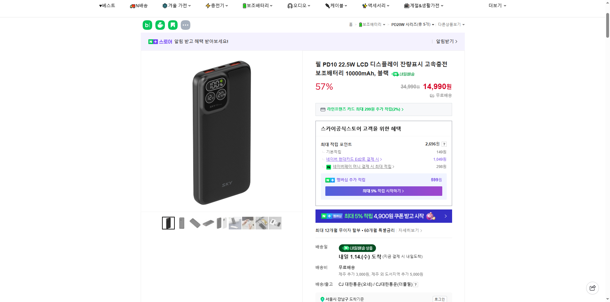Click the 최대 5% 적립 시작하기 gradient banner

pos(383,191)
